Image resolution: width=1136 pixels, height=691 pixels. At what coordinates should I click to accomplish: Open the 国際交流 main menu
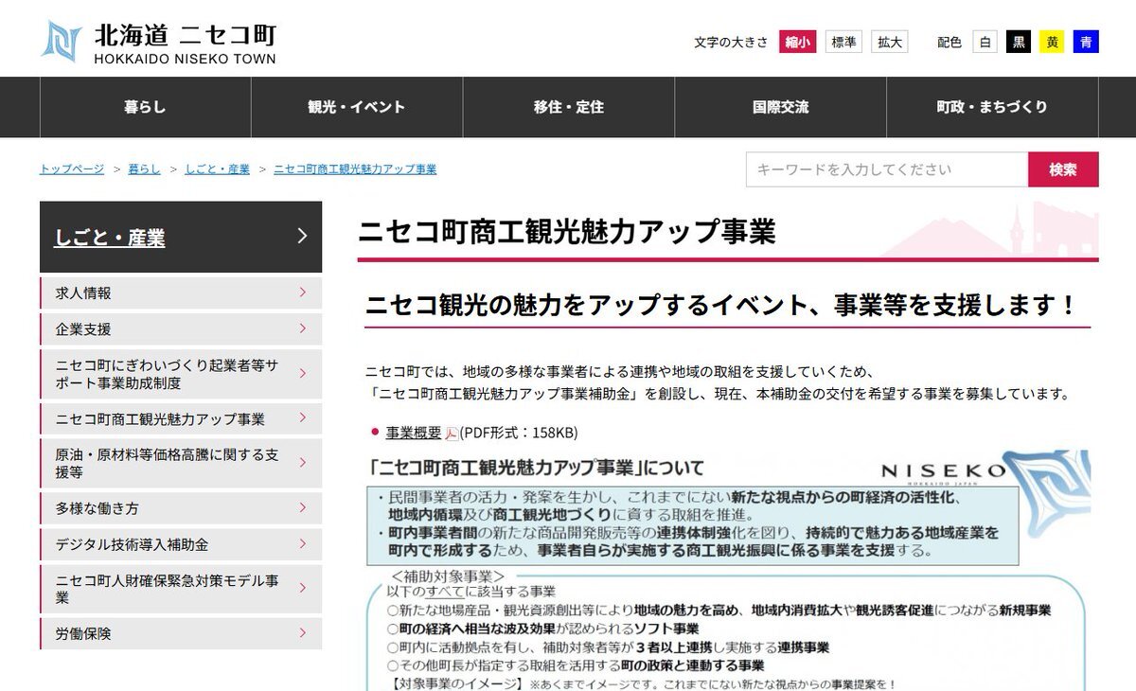(x=781, y=107)
